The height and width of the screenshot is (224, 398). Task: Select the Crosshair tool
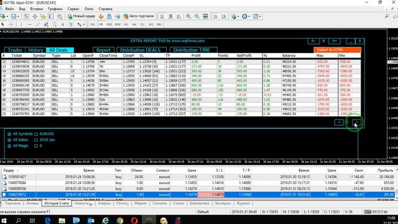[x=11, y=24]
